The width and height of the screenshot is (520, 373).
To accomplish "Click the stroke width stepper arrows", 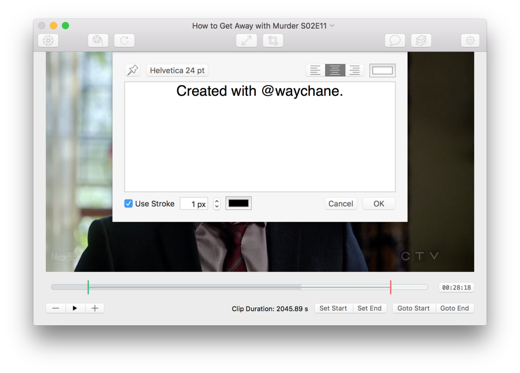I will point(216,203).
